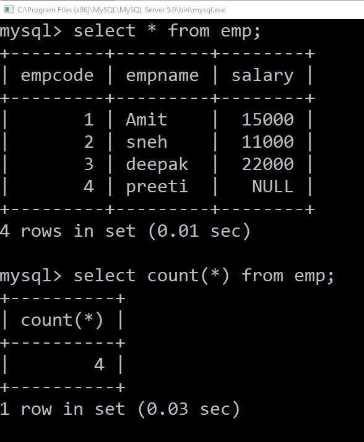Click the salary column header
364x442 pixels.
pos(262,76)
